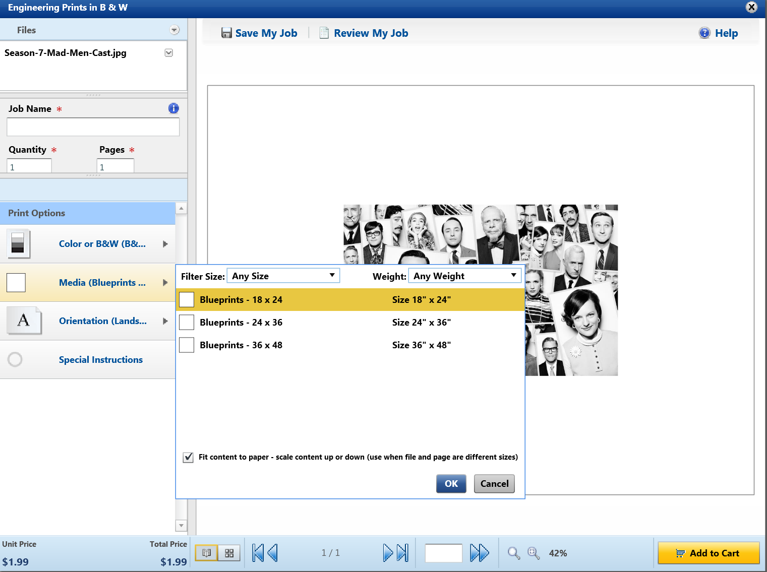Click the Job Name text field
Screen dimensions: 767x572
click(x=93, y=127)
